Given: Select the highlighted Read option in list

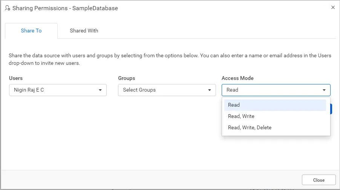Looking at the screenshot, I should point(275,105).
